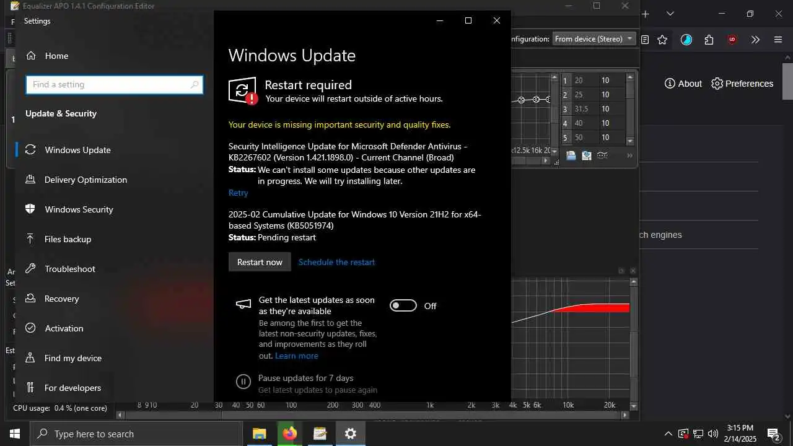The width and height of the screenshot is (793, 446).
Task: Open the From device (Stereo) configuration dropdown
Action: click(594, 39)
